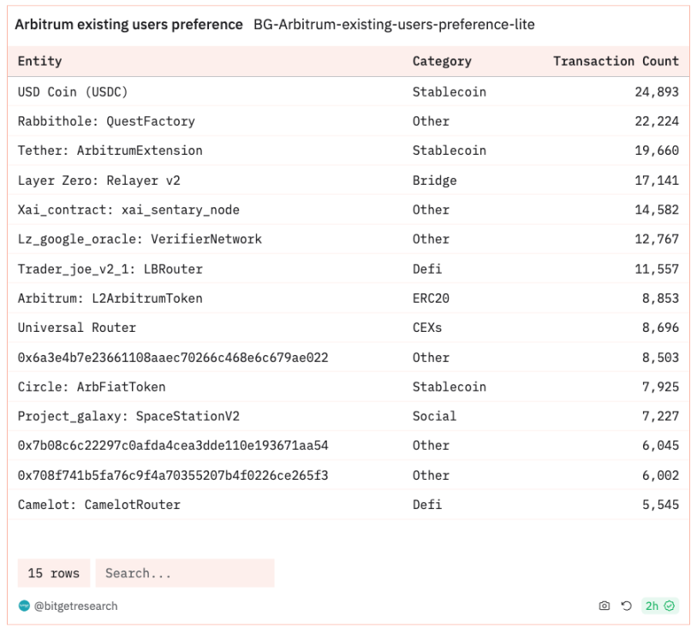Image resolution: width=697 pixels, height=633 pixels.
Task: Click the bitgetresearch avatar icon
Action: point(24,606)
